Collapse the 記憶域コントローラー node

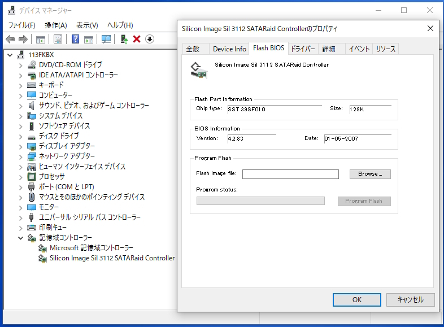point(20,238)
